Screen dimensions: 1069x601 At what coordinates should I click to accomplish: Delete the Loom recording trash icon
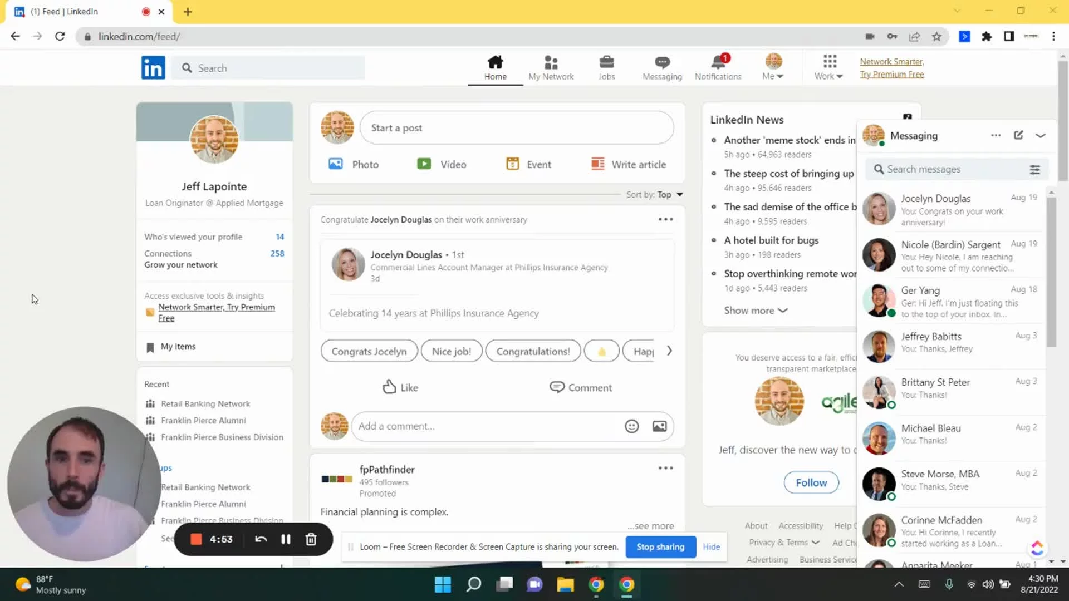311,539
